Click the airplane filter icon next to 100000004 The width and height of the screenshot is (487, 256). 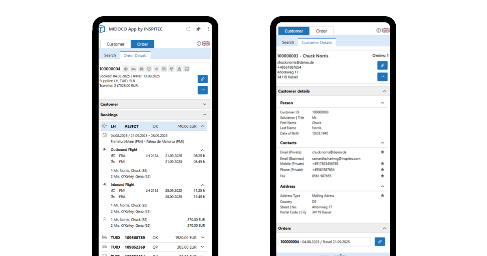click(126, 69)
